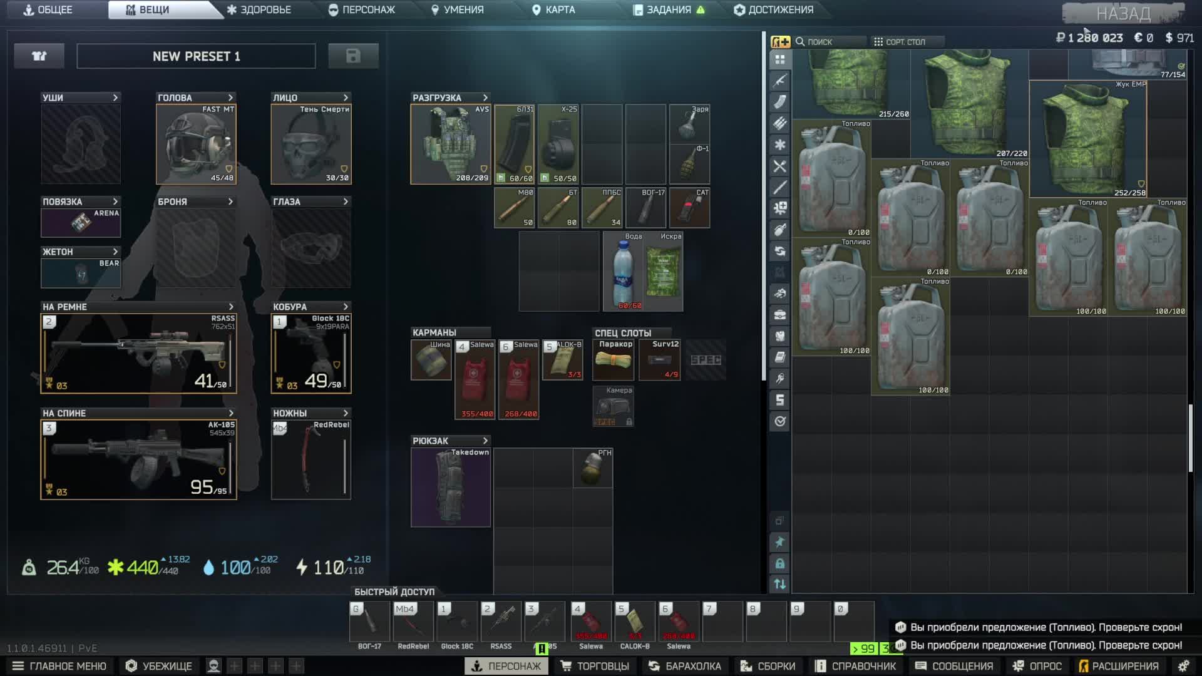The height and width of the screenshot is (676, 1202).
Task: Click the NEW PRESET 1 name field
Action: coord(196,56)
